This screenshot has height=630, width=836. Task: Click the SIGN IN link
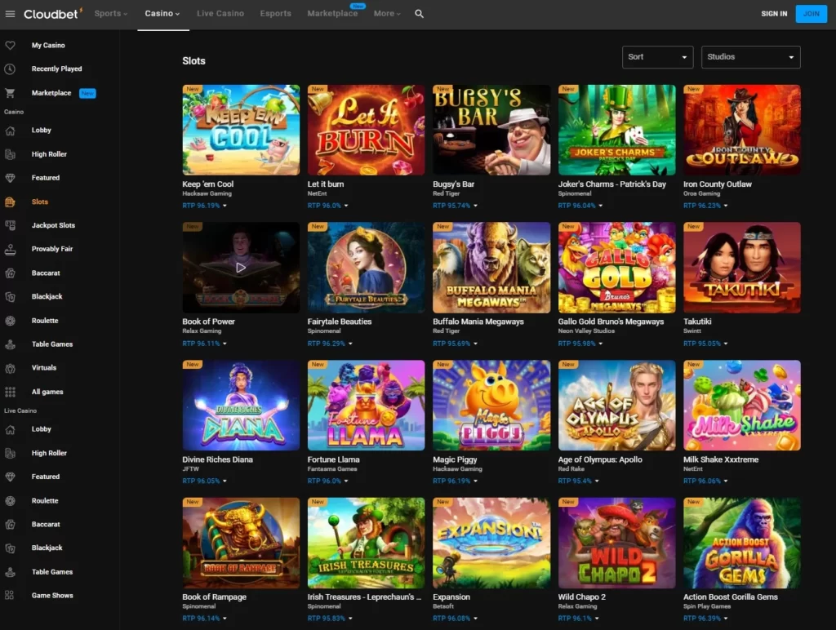click(774, 14)
